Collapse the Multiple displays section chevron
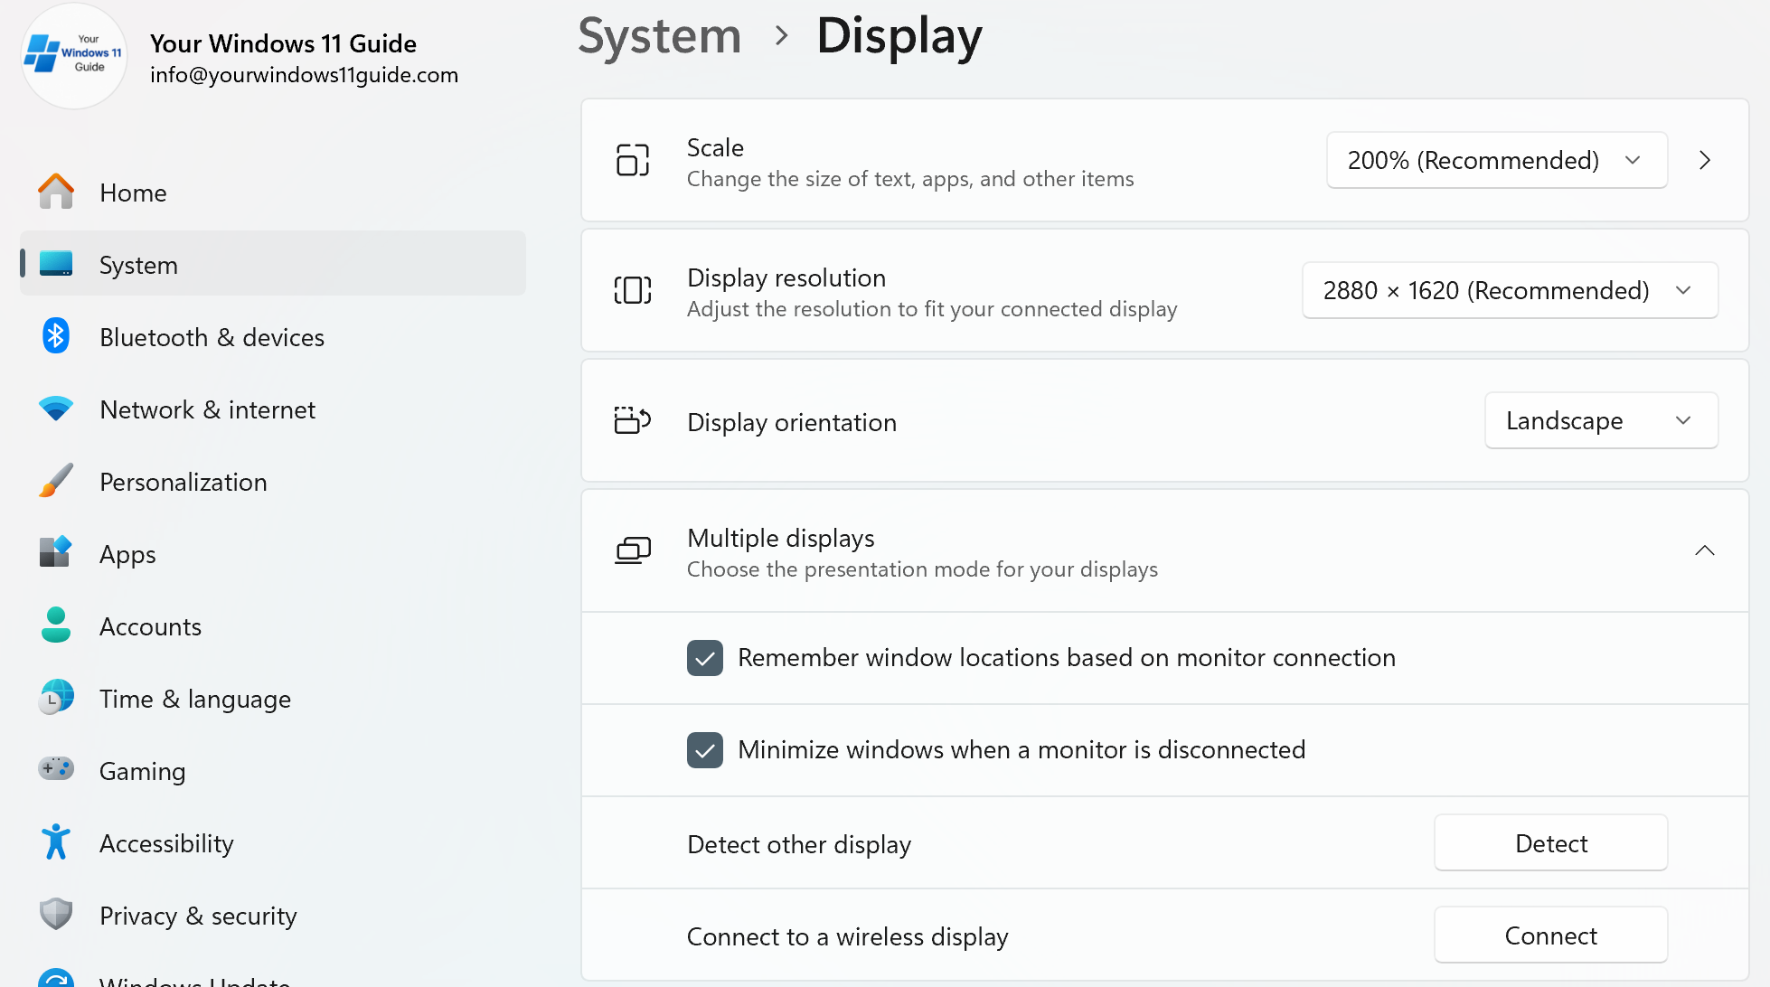The width and height of the screenshot is (1770, 987). [x=1705, y=550]
